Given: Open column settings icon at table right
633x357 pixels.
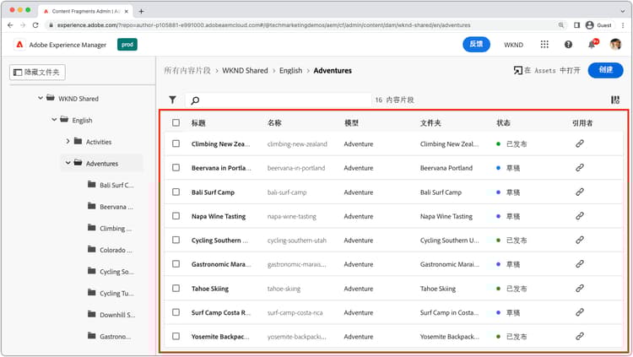Looking at the screenshot, I should [x=614, y=100].
